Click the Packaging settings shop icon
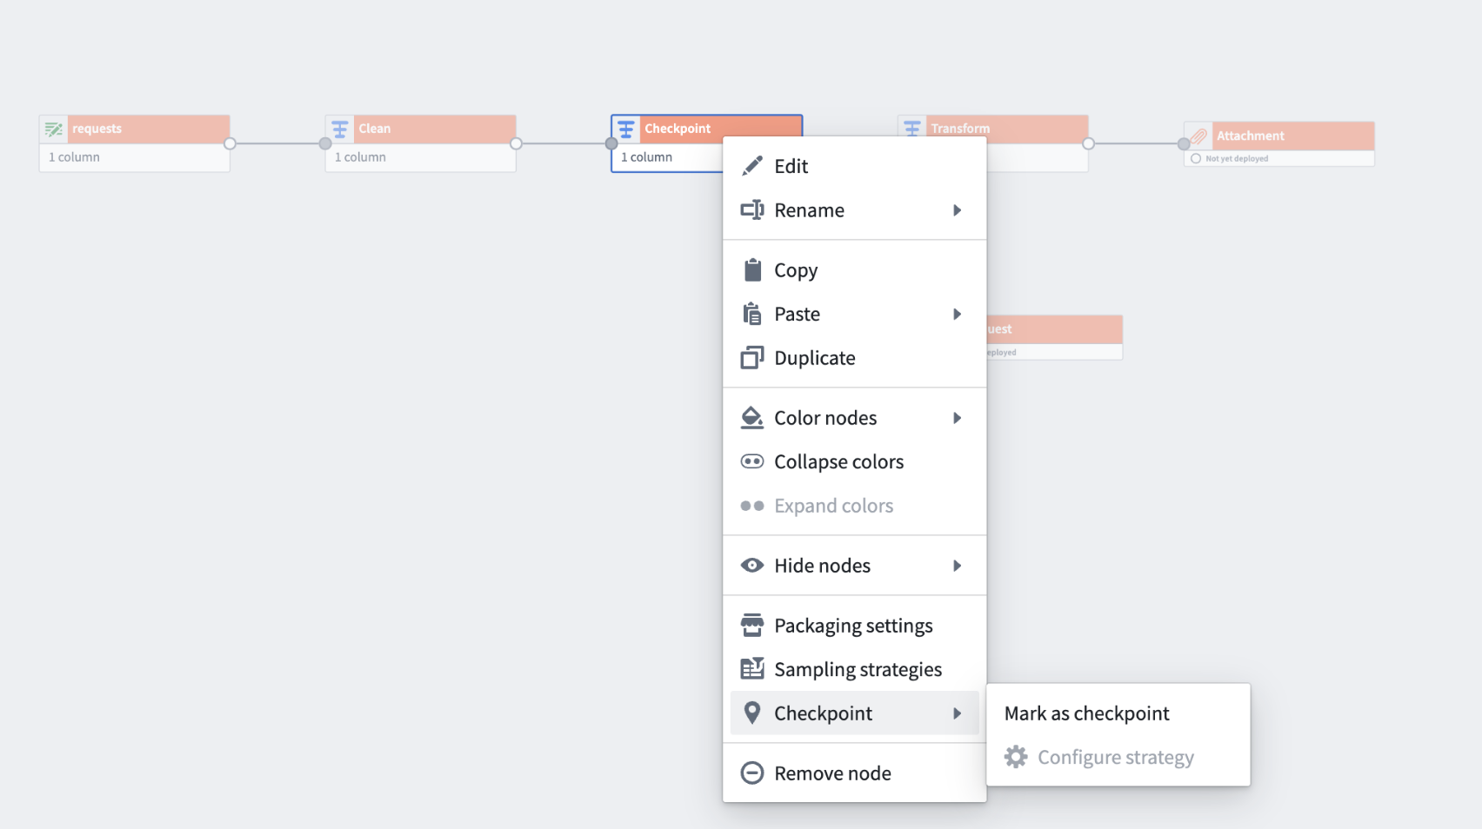The width and height of the screenshot is (1482, 829). click(x=752, y=626)
